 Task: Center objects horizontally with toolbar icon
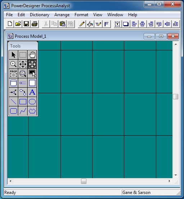tap(142, 24)
